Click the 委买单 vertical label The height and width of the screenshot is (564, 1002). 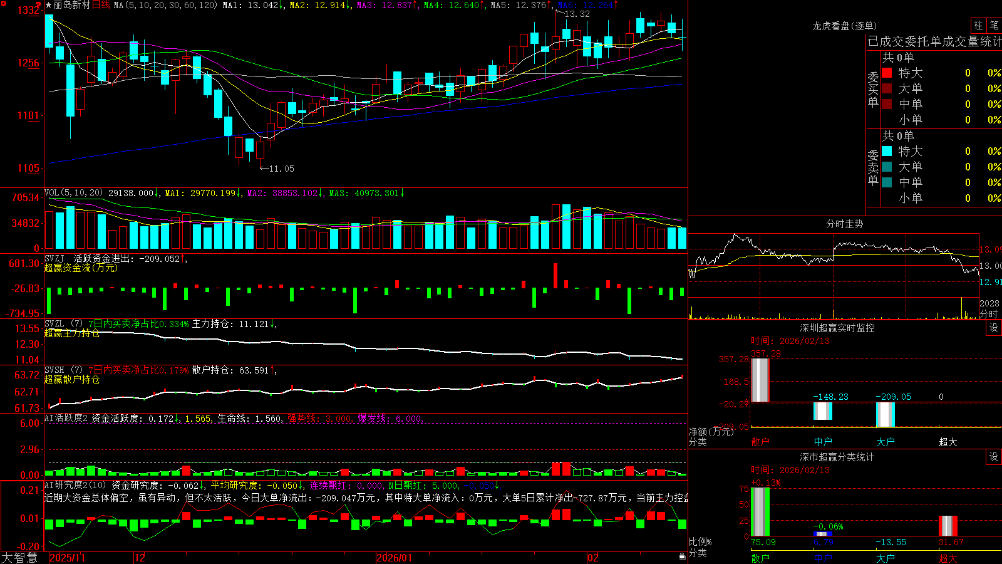pos(873,89)
